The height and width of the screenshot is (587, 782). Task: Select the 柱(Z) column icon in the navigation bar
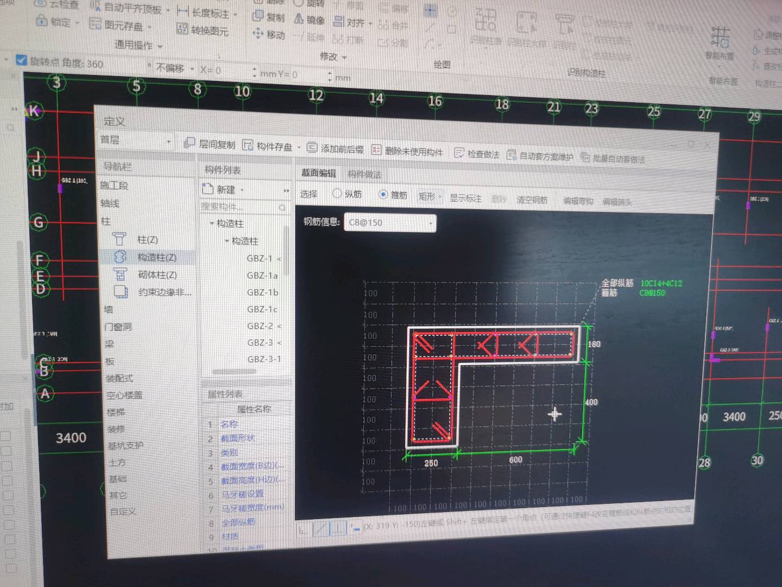coord(119,239)
